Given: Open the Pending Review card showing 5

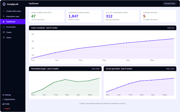Looking at the screenshot, I should click(x=158, y=16).
